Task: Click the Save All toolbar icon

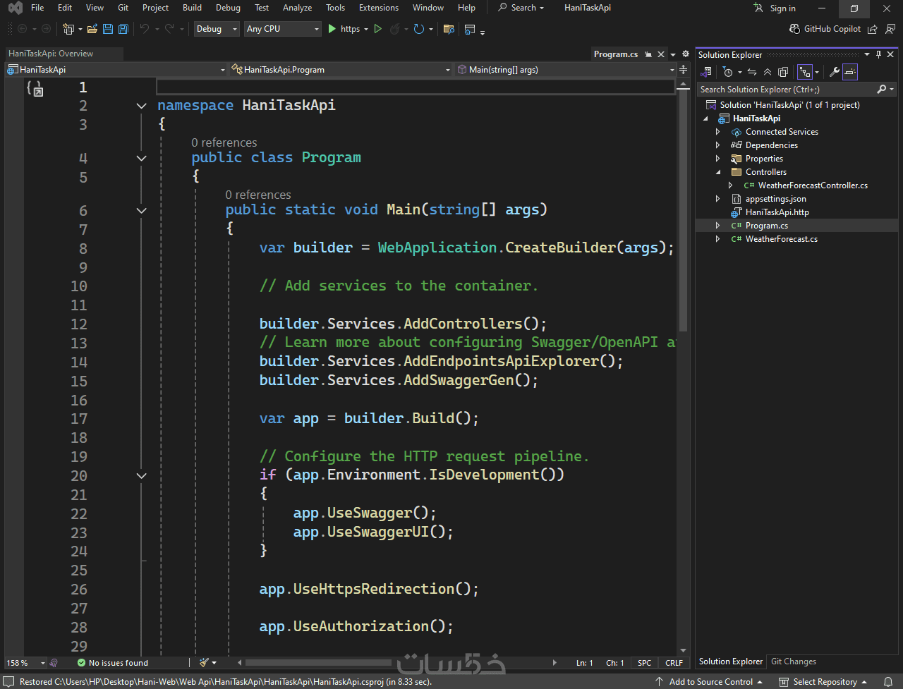Action: coord(123,29)
